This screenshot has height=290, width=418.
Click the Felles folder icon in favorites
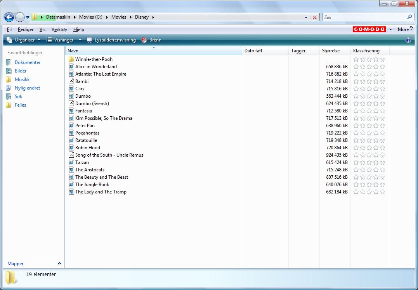(x=9, y=105)
